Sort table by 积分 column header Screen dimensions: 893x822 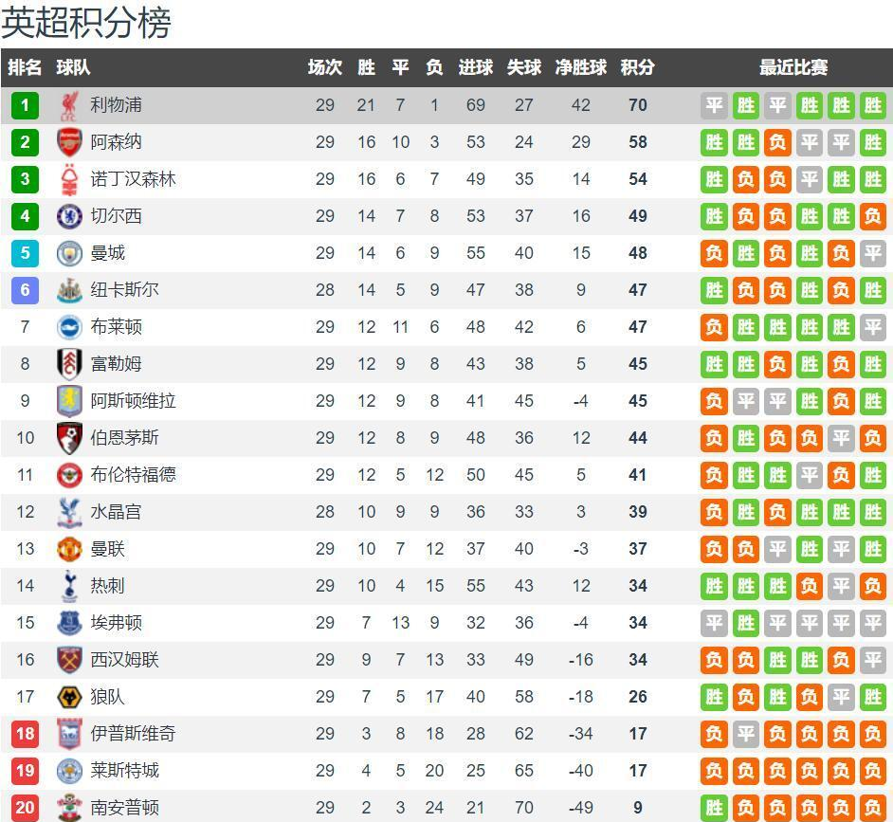click(637, 67)
